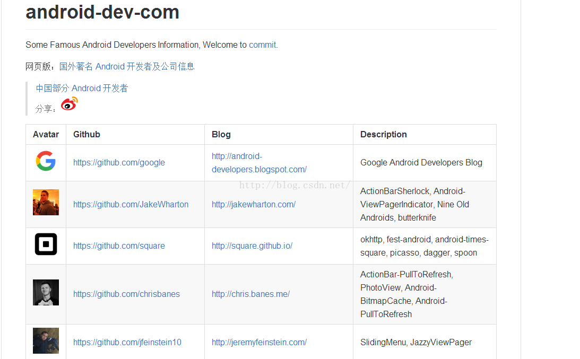Click the Weibo share icon
Screen dimensions: 580x359
tap(70, 104)
